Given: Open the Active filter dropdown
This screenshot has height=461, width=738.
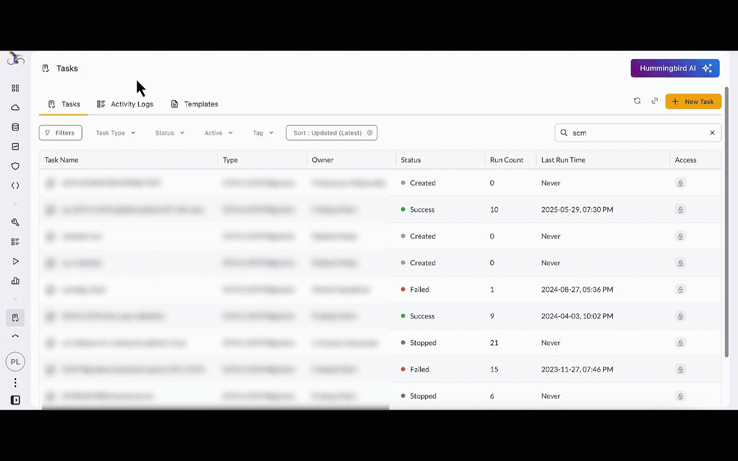Looking at the screenshot, I should [218, 133].
